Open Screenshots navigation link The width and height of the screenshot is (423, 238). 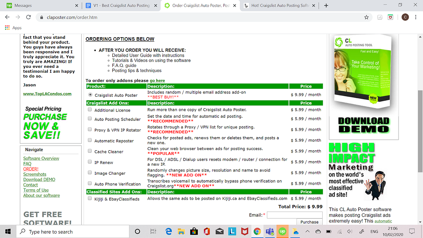[35, 174]
